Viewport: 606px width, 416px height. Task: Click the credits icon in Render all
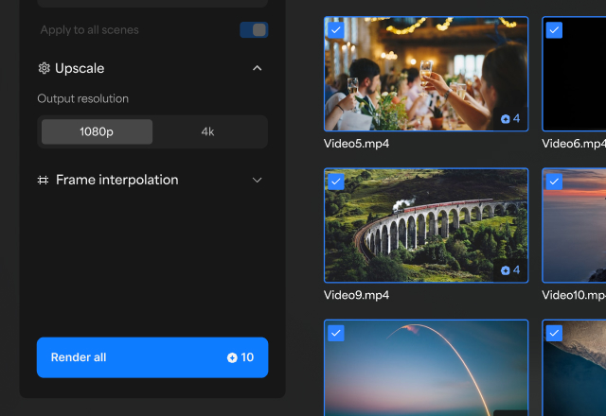[x=232, y=358]
